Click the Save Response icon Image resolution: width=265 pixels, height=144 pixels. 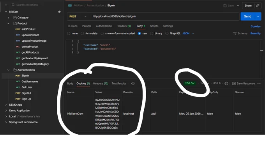[234, 84]
